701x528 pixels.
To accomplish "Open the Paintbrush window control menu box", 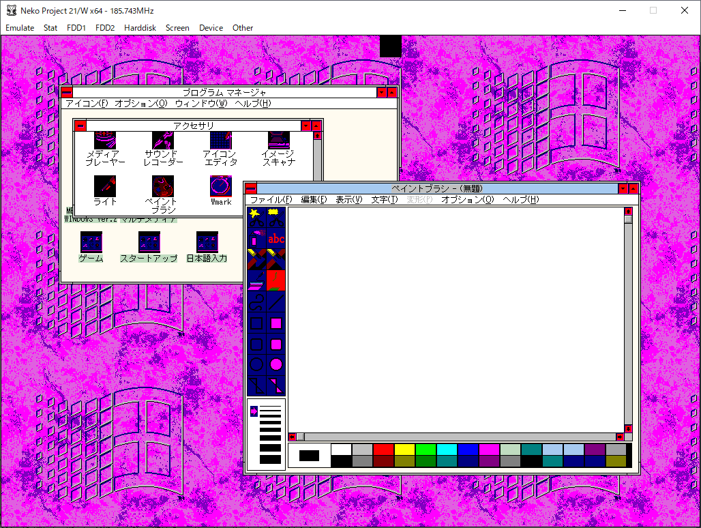I will point(251,188).
